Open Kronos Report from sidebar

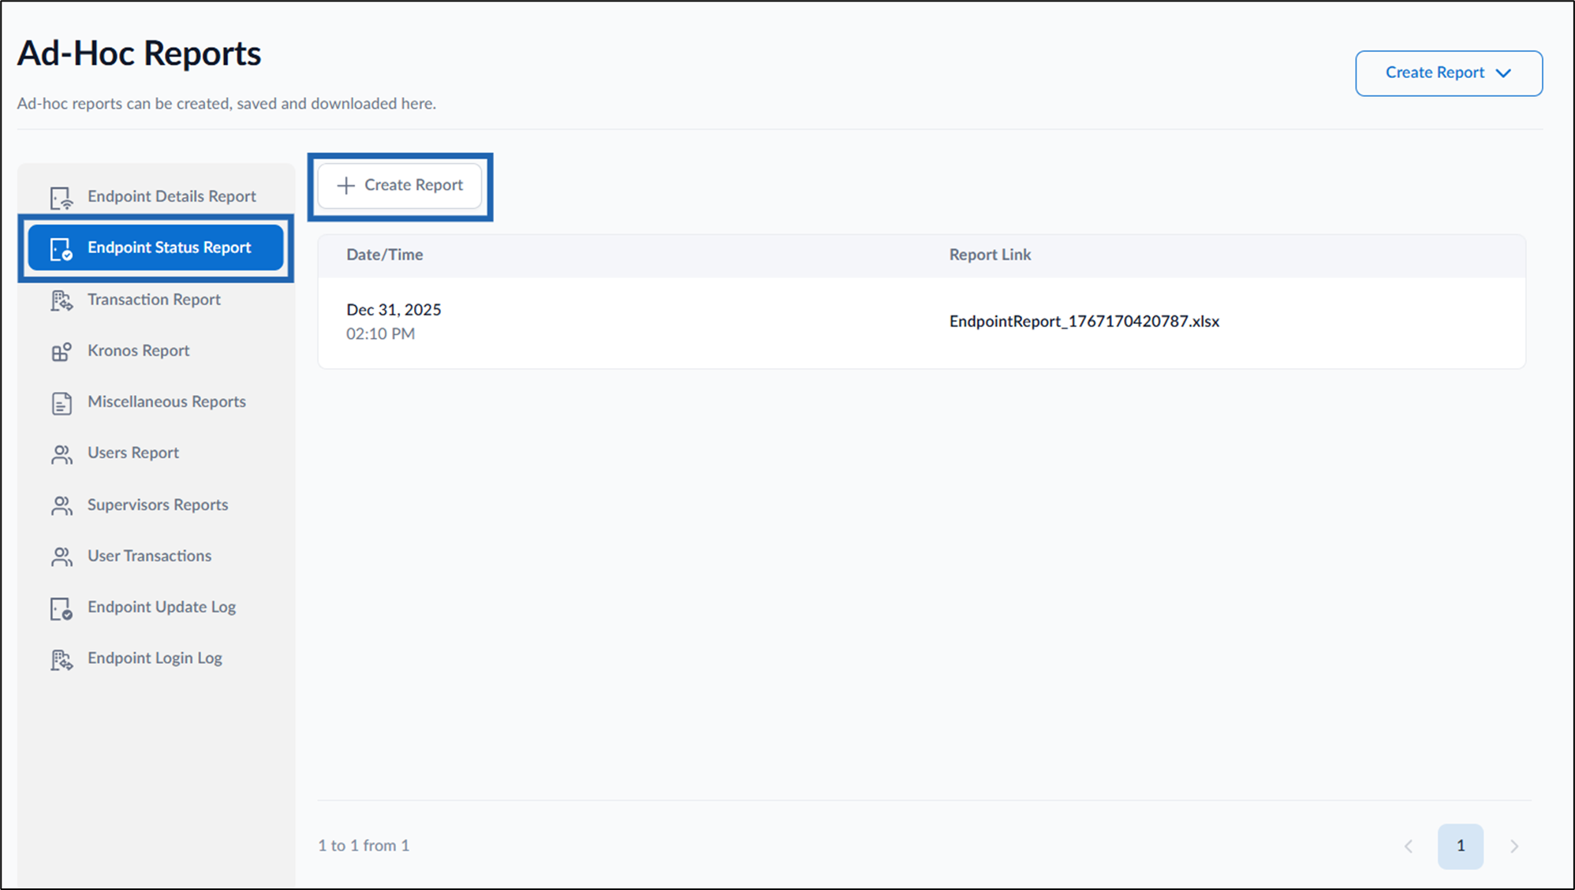point(156,351)
